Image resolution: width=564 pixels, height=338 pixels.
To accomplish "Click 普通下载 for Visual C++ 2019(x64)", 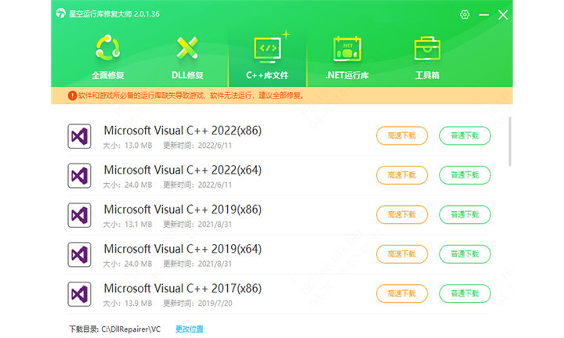I will pos(465,254).
